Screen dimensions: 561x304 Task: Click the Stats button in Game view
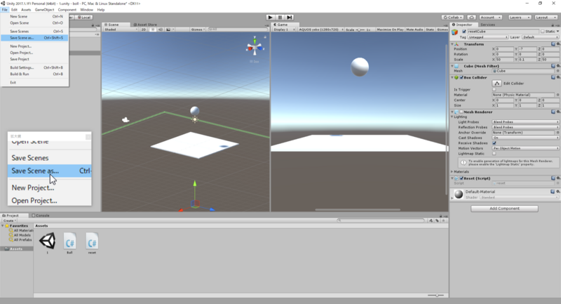click(x=430, y=29)
